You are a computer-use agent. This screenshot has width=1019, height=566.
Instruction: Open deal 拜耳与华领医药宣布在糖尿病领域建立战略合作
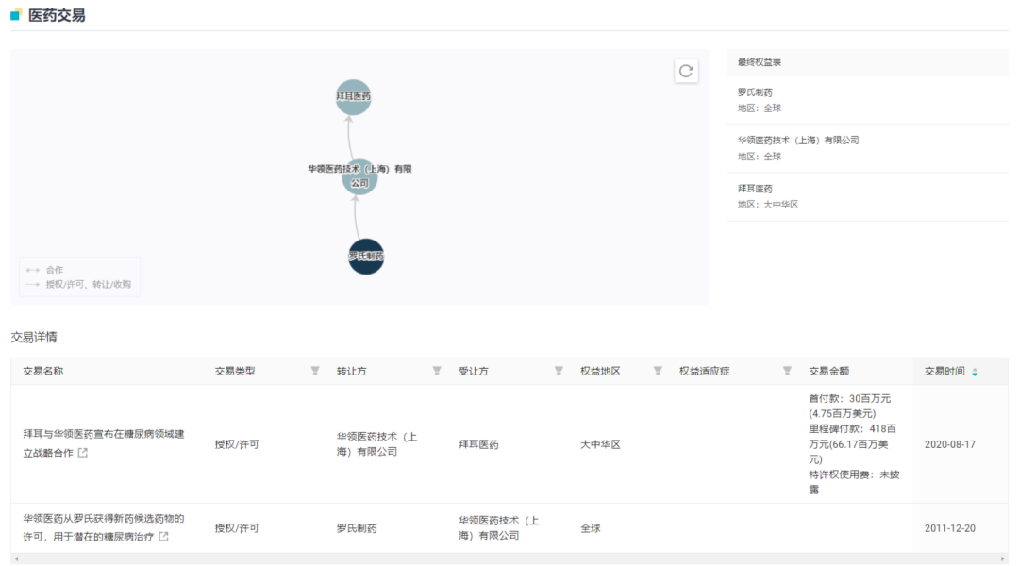pos(104,443)
